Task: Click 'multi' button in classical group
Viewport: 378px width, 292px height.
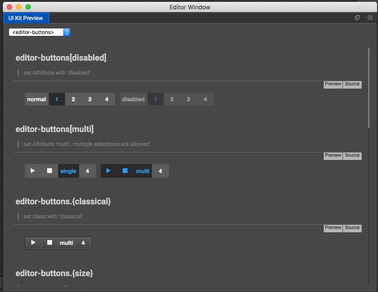Action: [66, 243]
